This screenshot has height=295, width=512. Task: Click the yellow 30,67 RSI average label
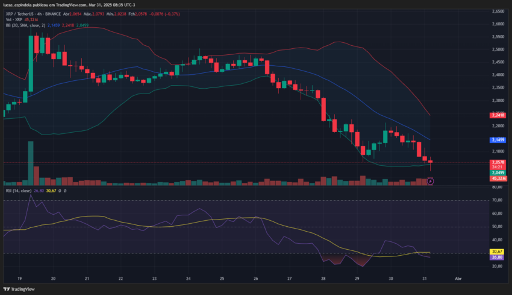[497, 252]
